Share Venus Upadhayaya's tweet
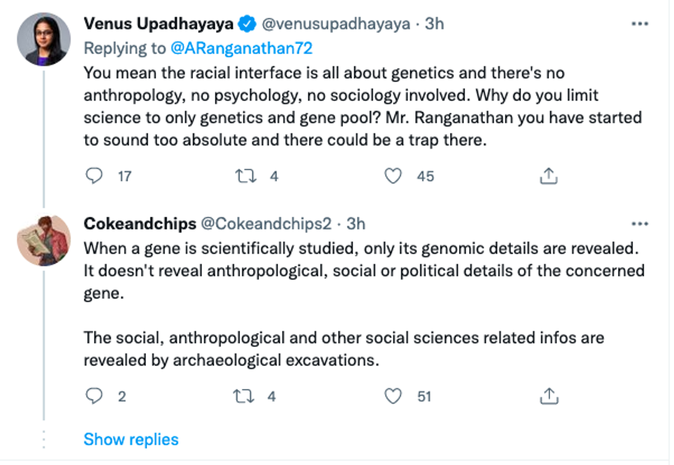The width and height of the screenshot is (674, 465). [549, 176]
